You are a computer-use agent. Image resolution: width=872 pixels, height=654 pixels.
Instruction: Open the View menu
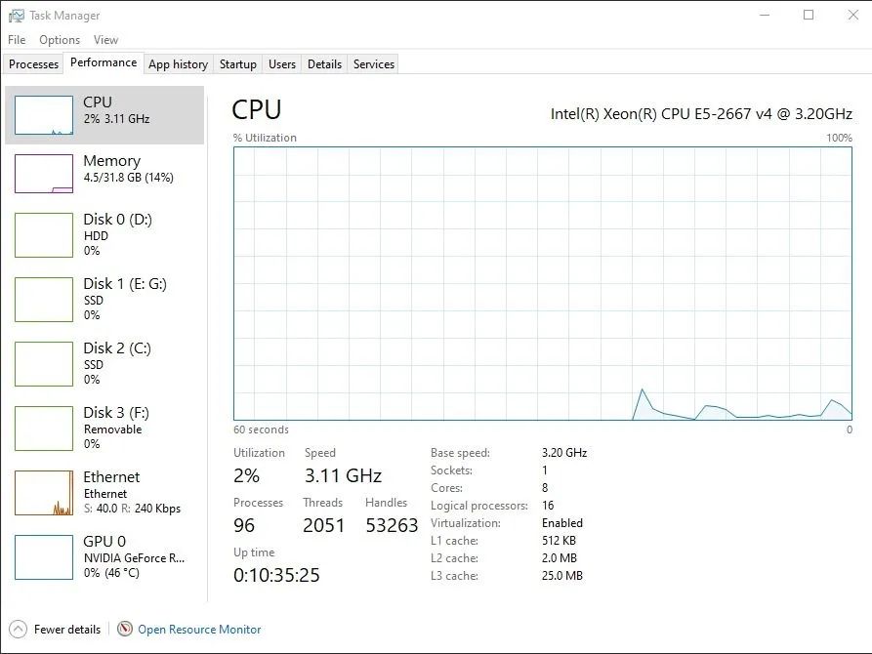coord(105,40)
